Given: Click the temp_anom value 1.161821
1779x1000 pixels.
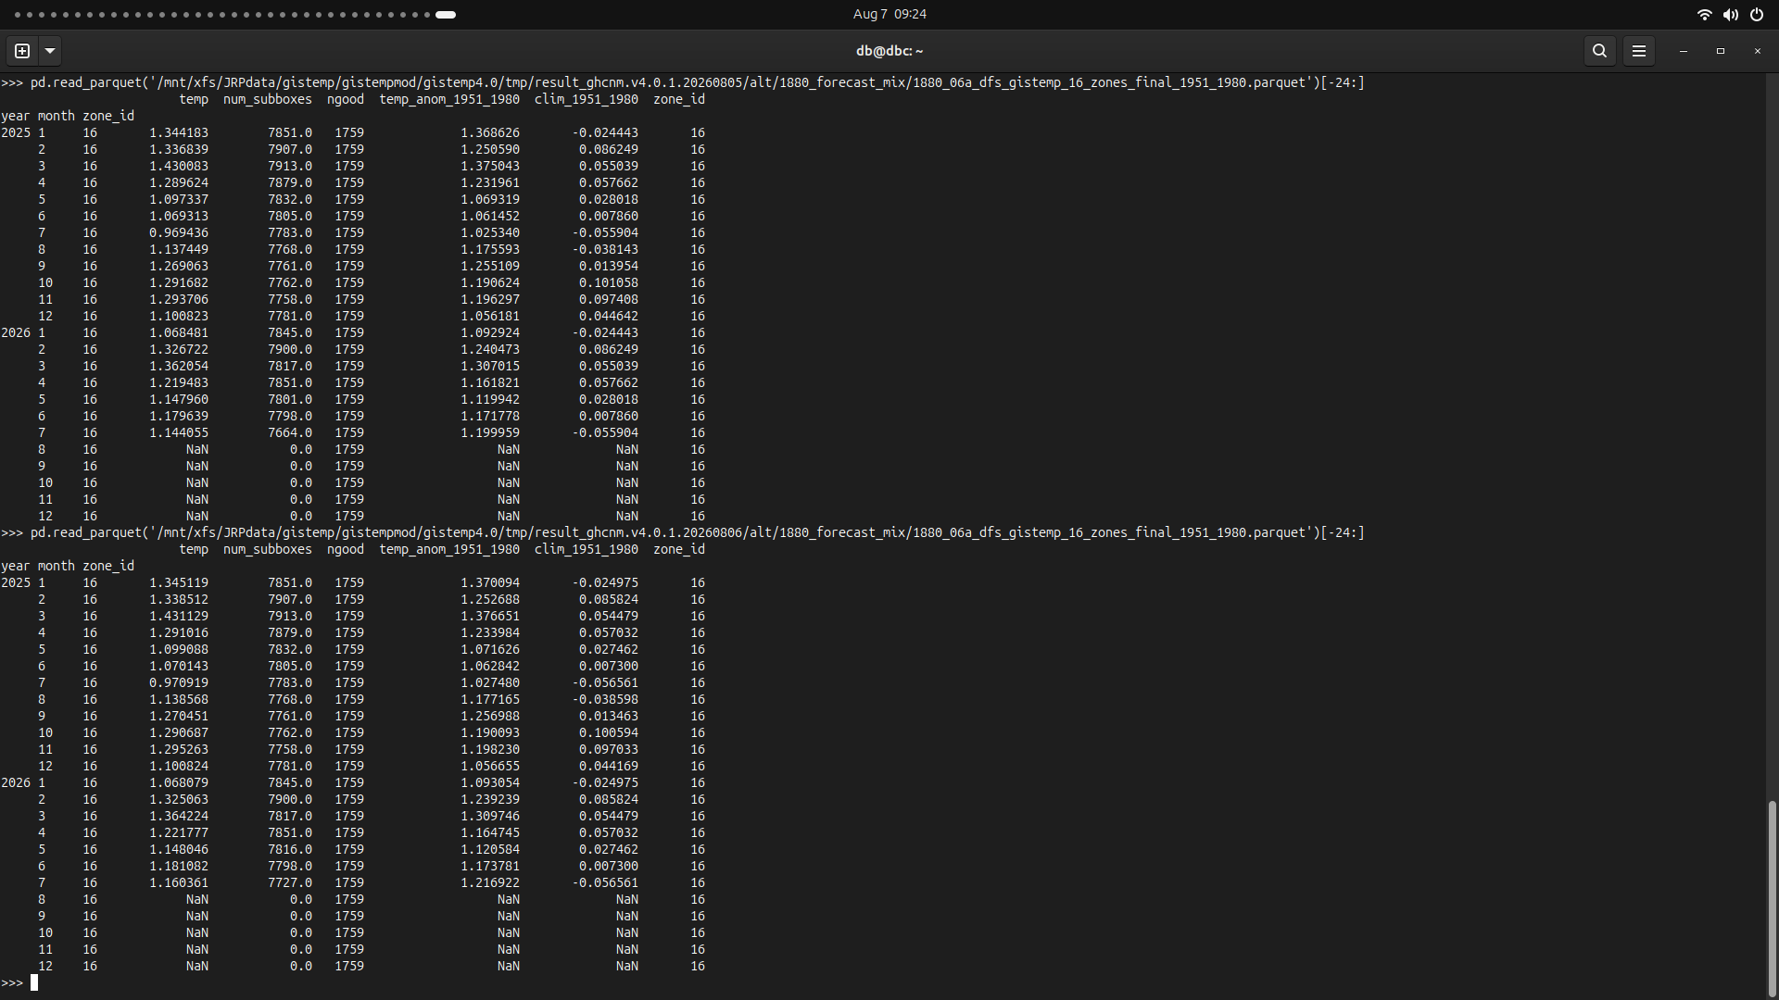Looking at the screenshot, I should pyautogui.click(x=490, y=382).
